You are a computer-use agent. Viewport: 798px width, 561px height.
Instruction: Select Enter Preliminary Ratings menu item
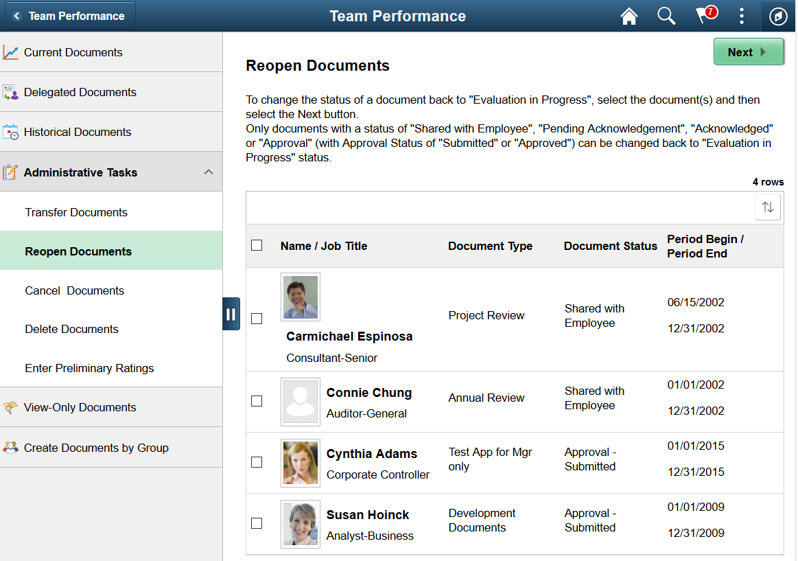[111, 368]
